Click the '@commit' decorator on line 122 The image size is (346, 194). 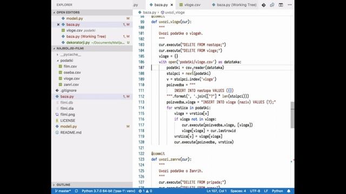158,154
